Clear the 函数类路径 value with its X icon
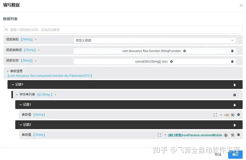 tap(185, 51)
